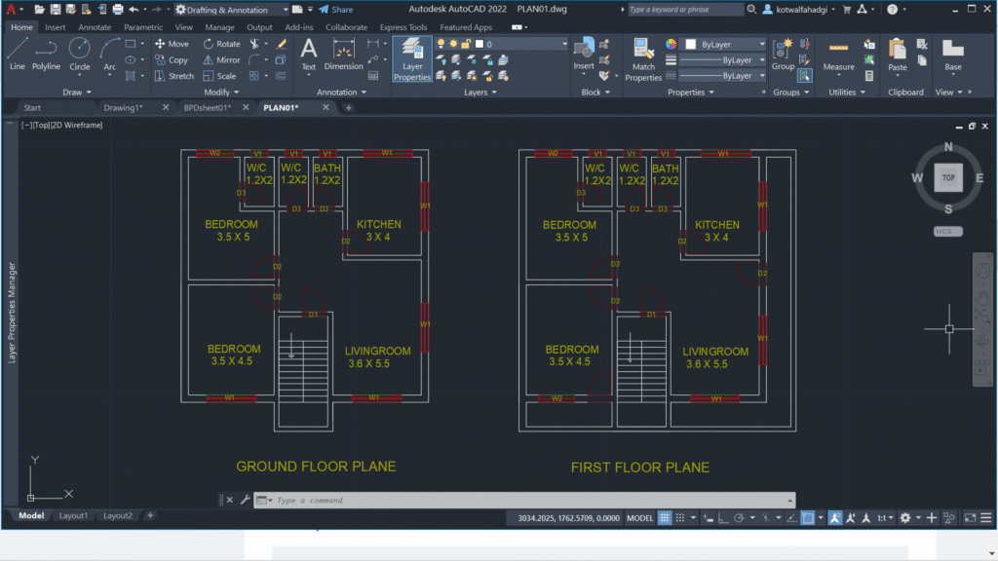Toggle Clean Screen mode
The width and height of the screenshot is (998, 561).
(970, 518)
